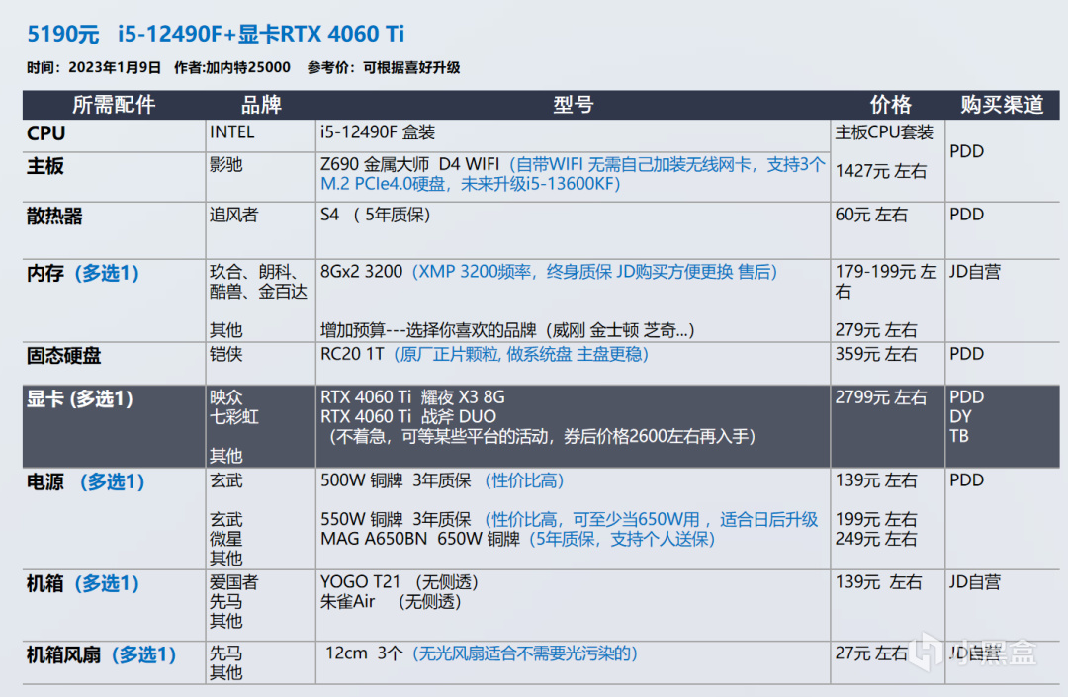Click the '179-199元 左' price text
This screenshot has height=697, width=1068.
coord(885,272)
